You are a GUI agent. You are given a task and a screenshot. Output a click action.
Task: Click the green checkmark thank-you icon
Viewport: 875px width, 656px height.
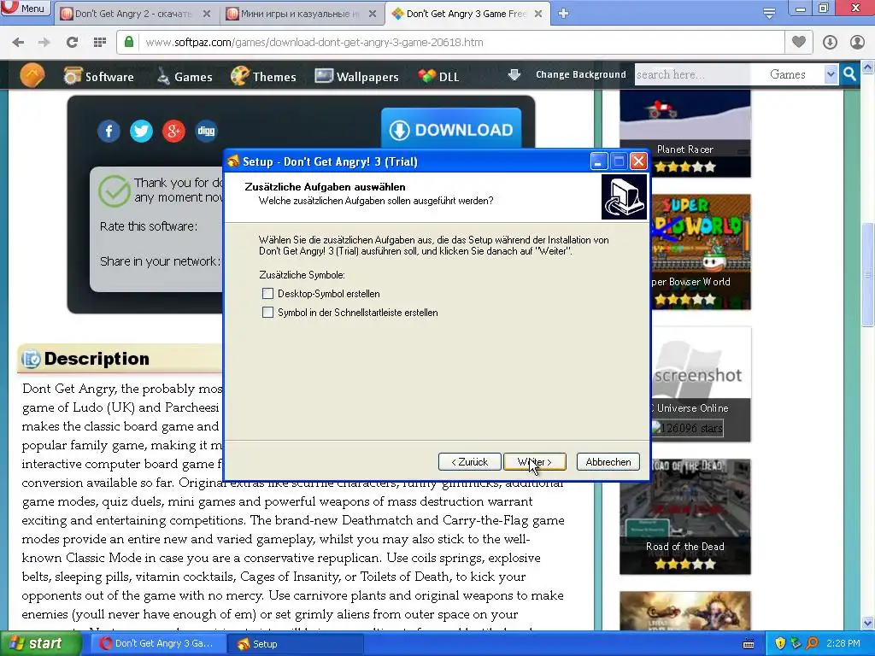coord(115,190)
